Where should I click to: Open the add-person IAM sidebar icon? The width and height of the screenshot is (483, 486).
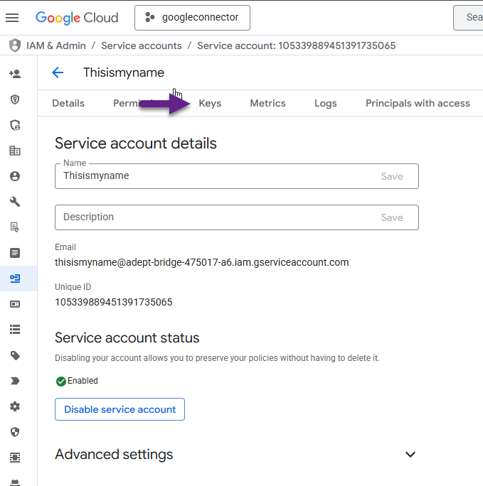(x=14, y=74)
